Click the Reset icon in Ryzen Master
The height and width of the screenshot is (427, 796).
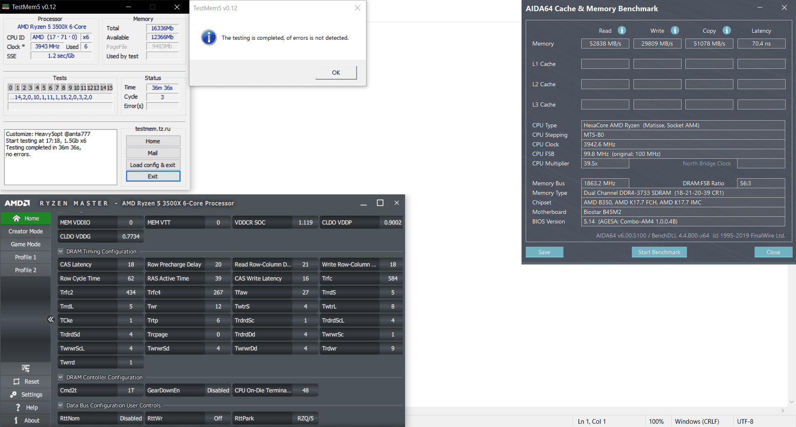[17, 381]
